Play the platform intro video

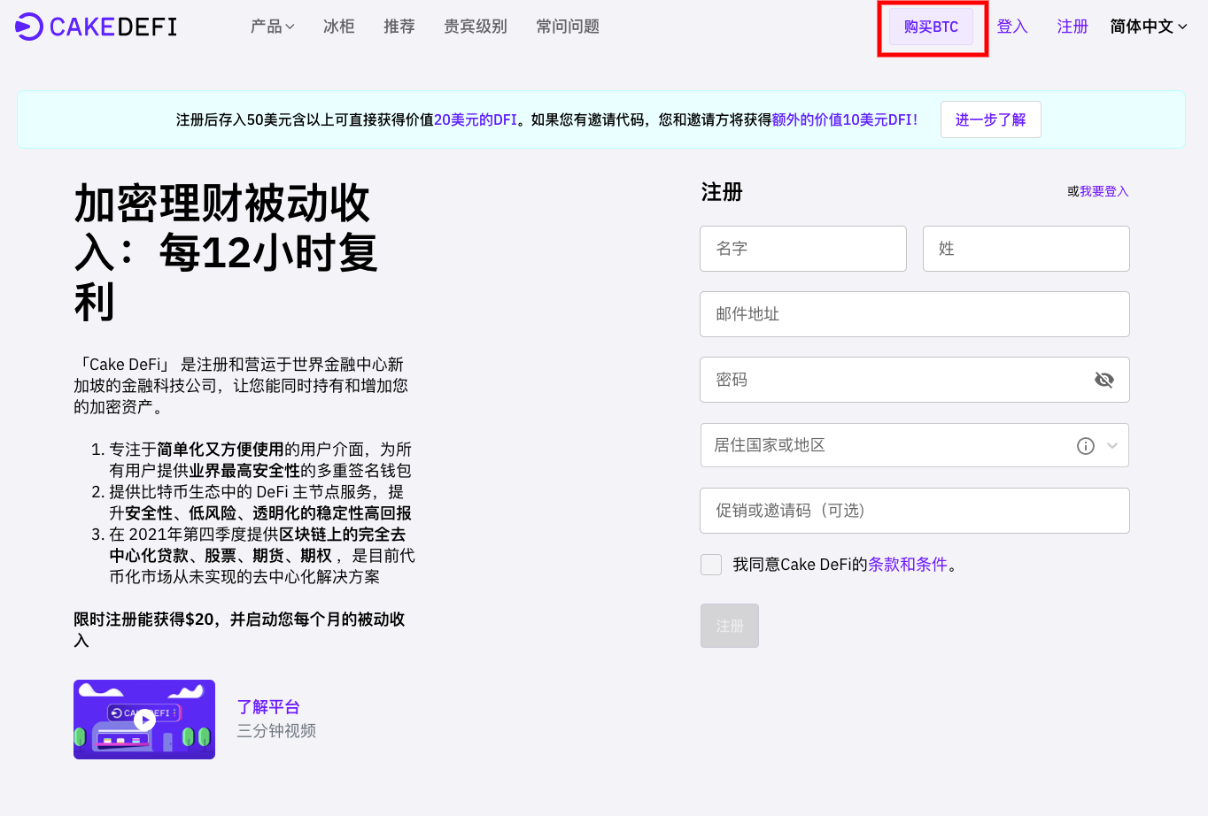click(144, 720)
